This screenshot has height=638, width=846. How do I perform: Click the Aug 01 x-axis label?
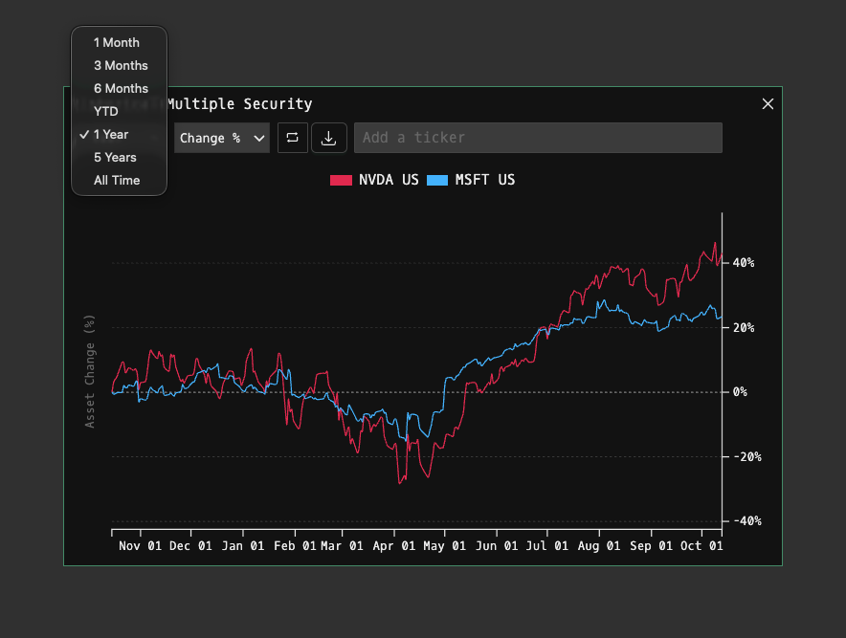pyautogui.click(x=599, y=546)
